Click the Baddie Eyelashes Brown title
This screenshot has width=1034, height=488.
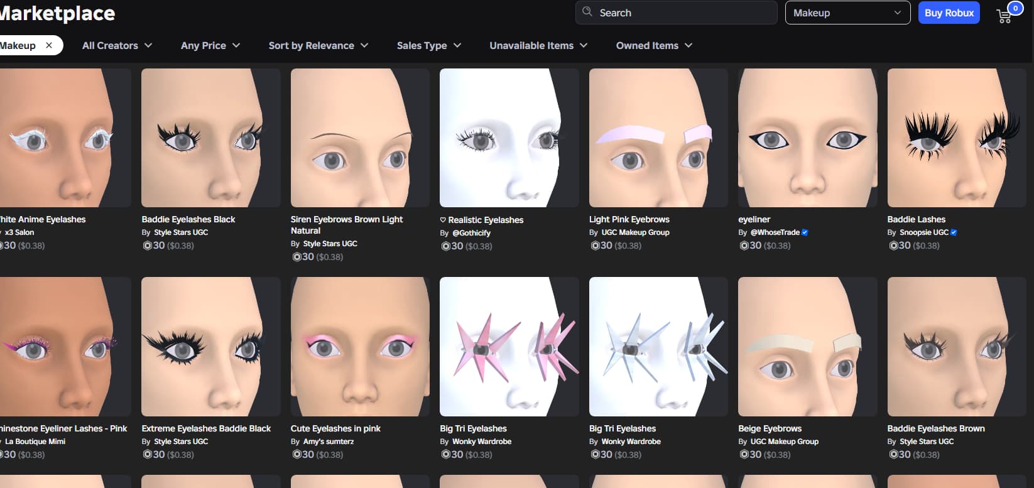click(936, 428)
